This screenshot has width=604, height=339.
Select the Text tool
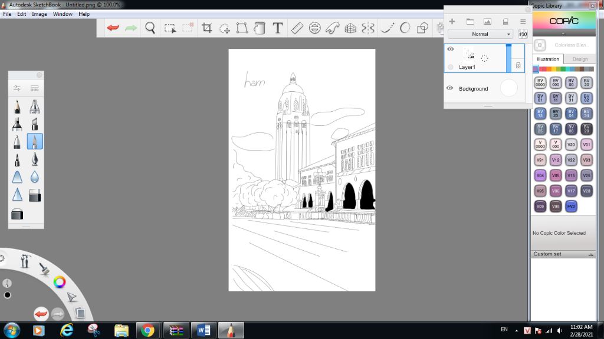(x=277, y=28)
